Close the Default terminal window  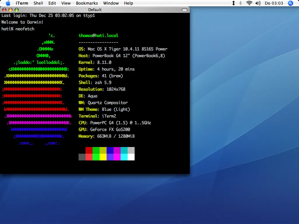click(x=5, y=10)
